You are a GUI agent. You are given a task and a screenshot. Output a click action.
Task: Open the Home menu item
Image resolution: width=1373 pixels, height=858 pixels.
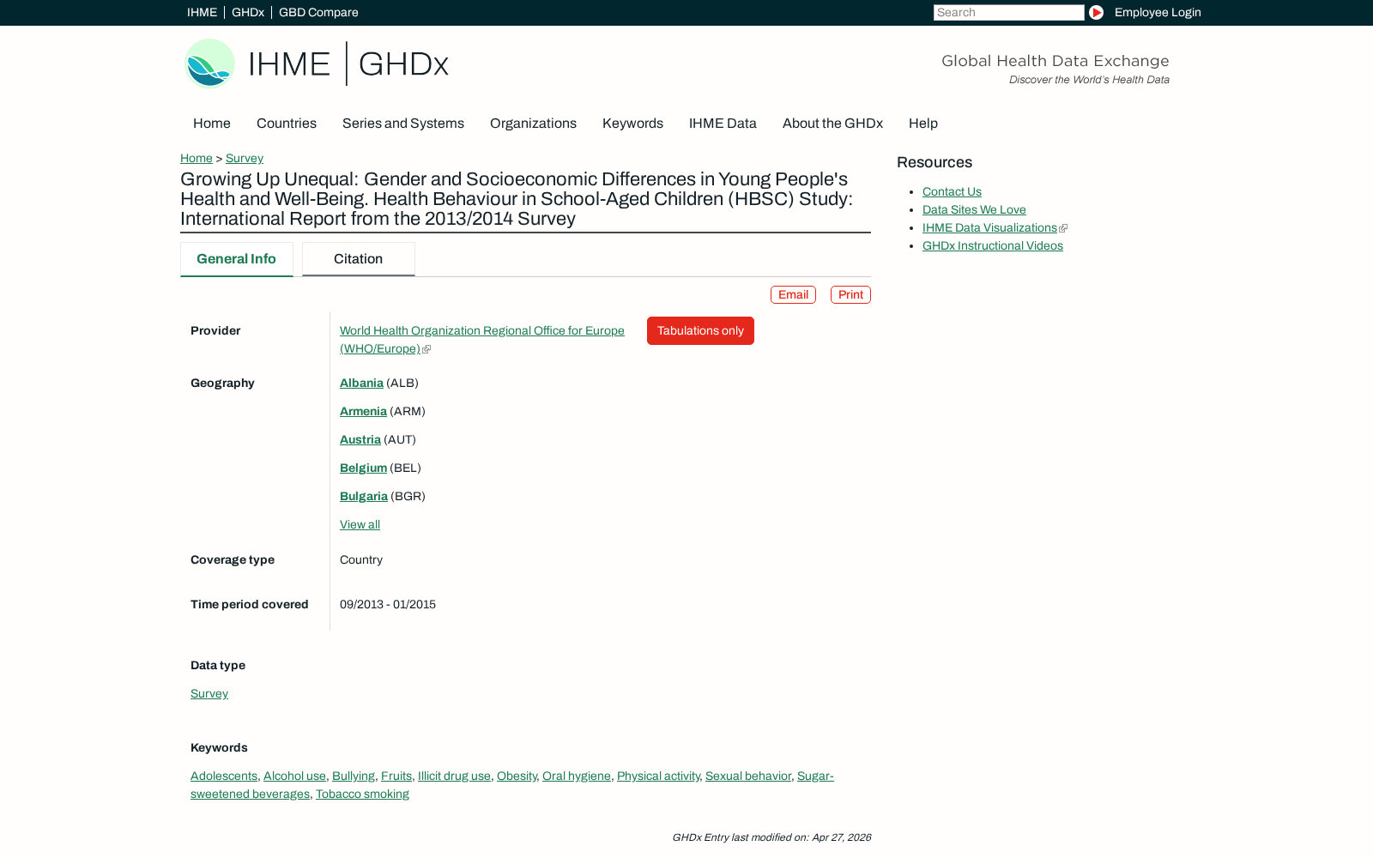click(x=212, y=124)
